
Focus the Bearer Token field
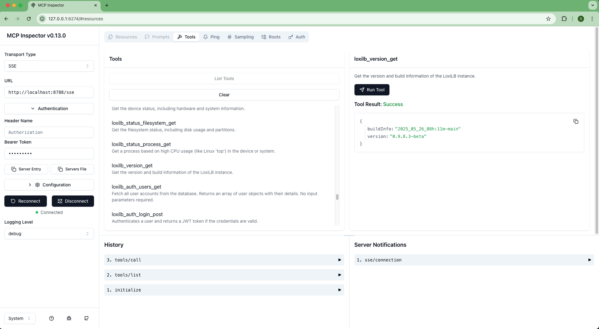tap(49, 154)
